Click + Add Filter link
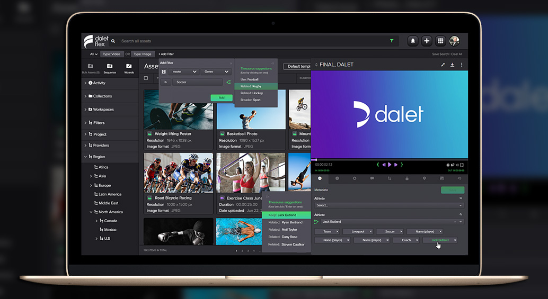548x299 pixels. pyautogui.click(x=166, y=54)
